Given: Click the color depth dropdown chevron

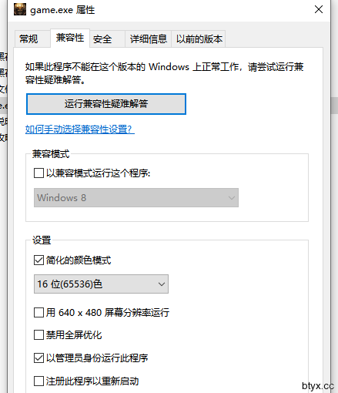Looking at the screenshot, I should pyautogui.click(x=162, y=284).
